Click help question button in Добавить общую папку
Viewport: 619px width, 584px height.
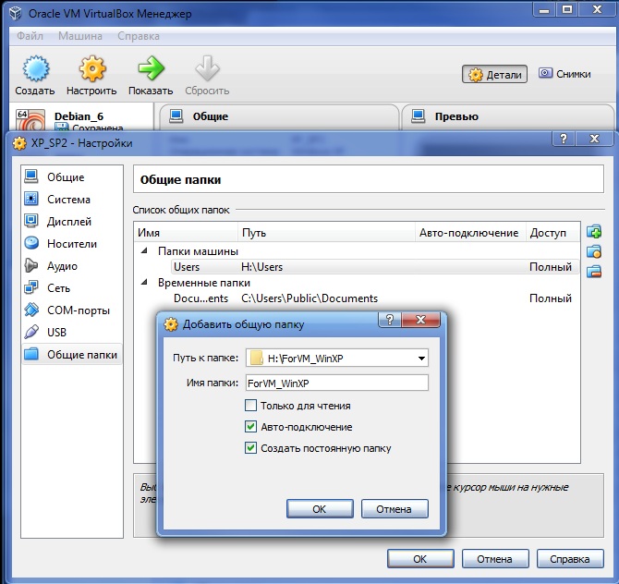click(390, 320)
